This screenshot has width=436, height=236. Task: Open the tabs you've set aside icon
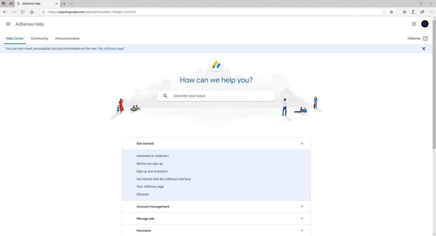pos(4,4)
